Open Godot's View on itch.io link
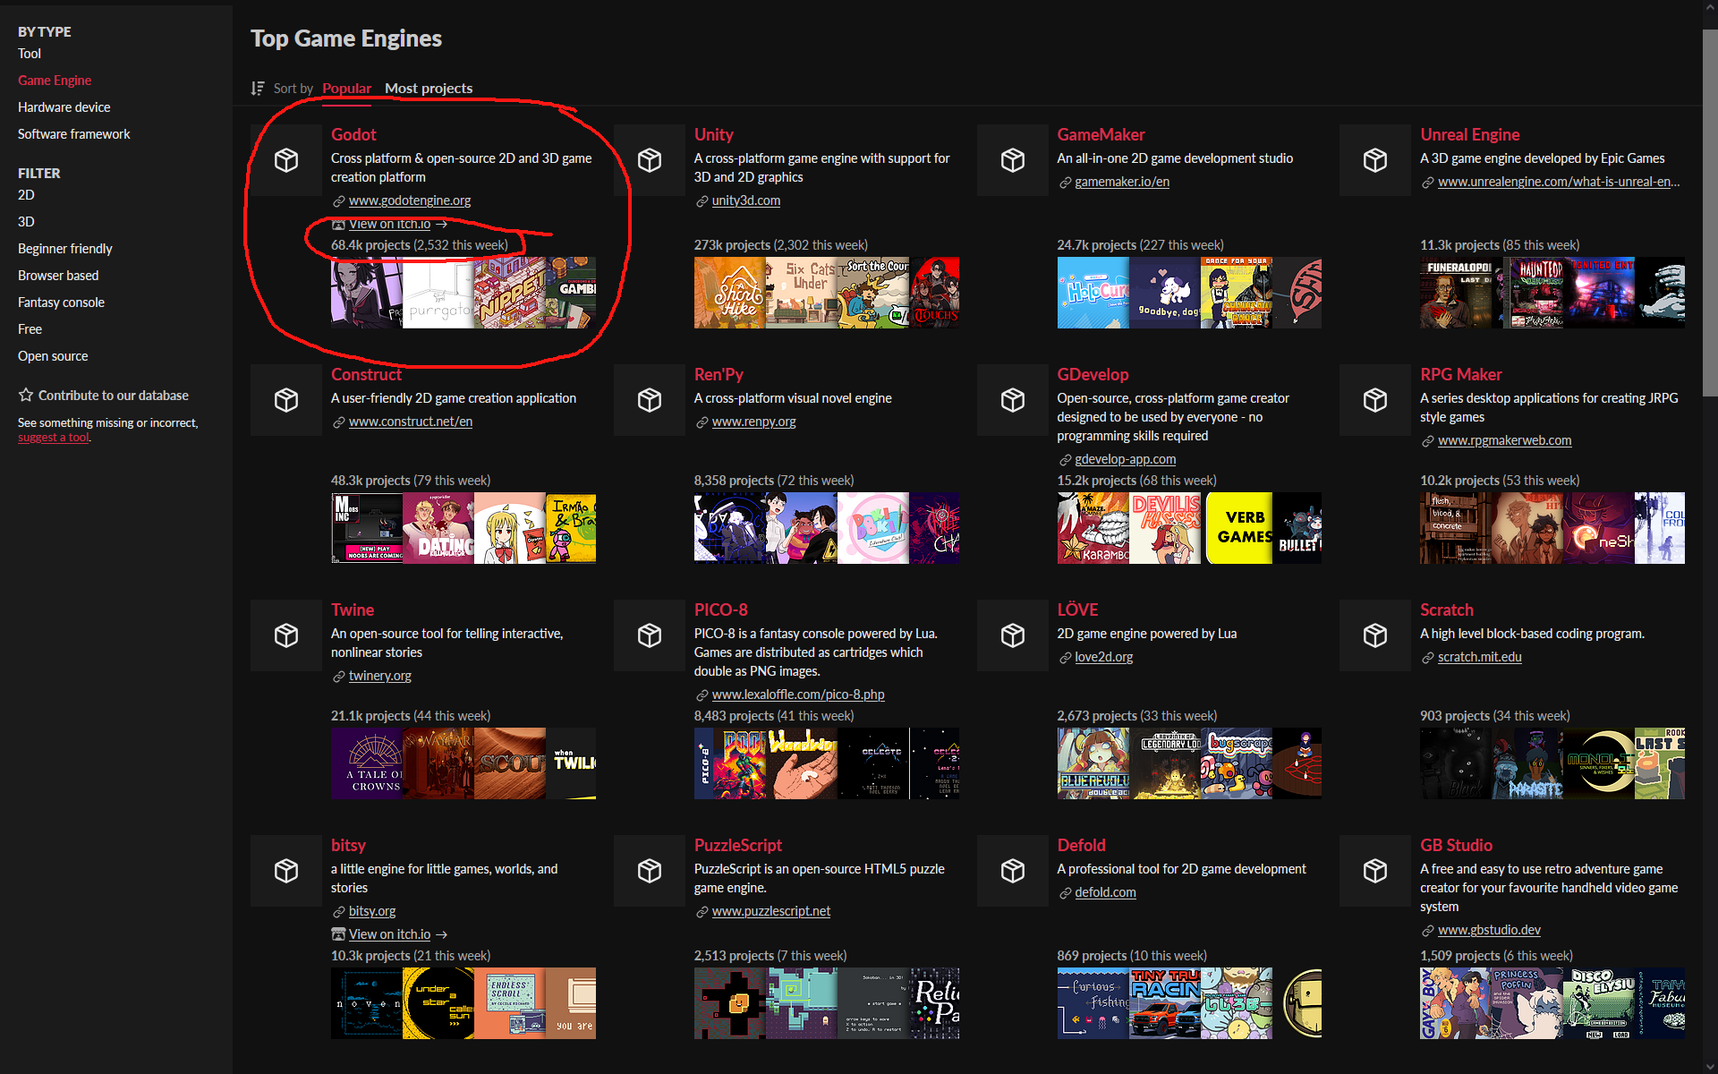Viewport: 1718px width, 1074px height. click(389, 225)
